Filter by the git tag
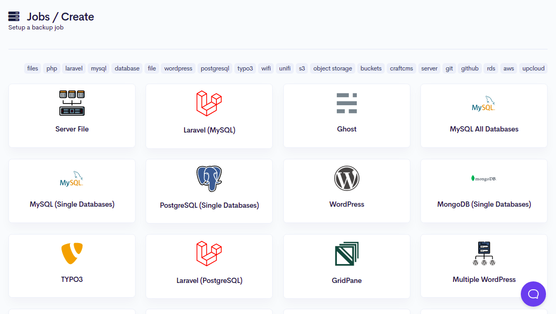The image size is (556, 314). click(449, 68)
